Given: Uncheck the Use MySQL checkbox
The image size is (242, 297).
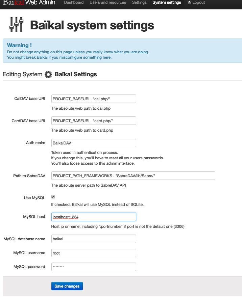Looking at the screenshot, I should click(53, 197).
